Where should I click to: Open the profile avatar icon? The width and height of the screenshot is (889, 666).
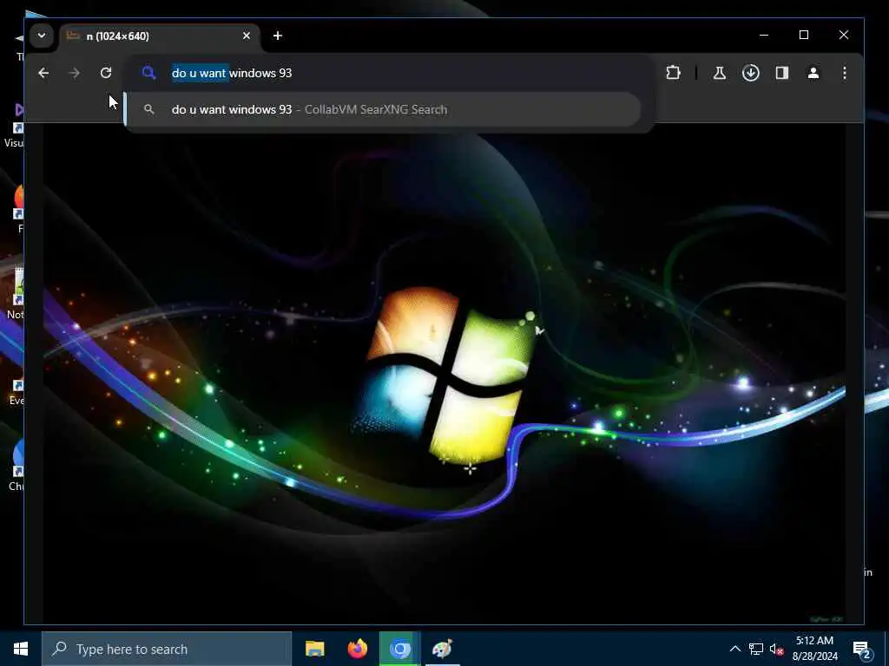(813, 73)
